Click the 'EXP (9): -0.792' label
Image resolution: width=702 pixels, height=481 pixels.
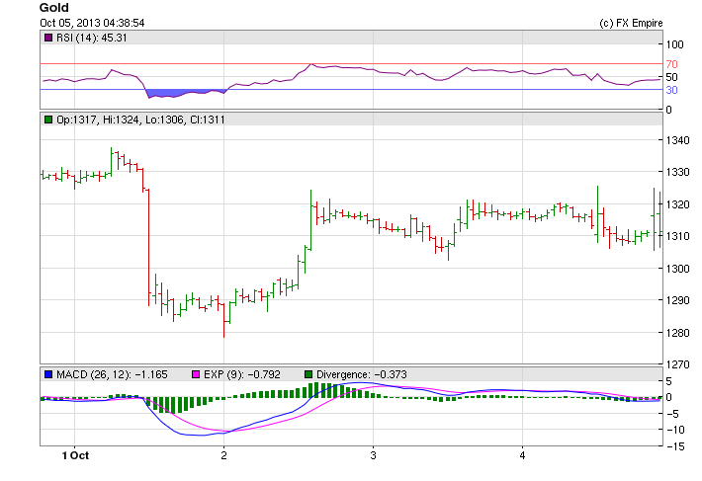[242, 374]
